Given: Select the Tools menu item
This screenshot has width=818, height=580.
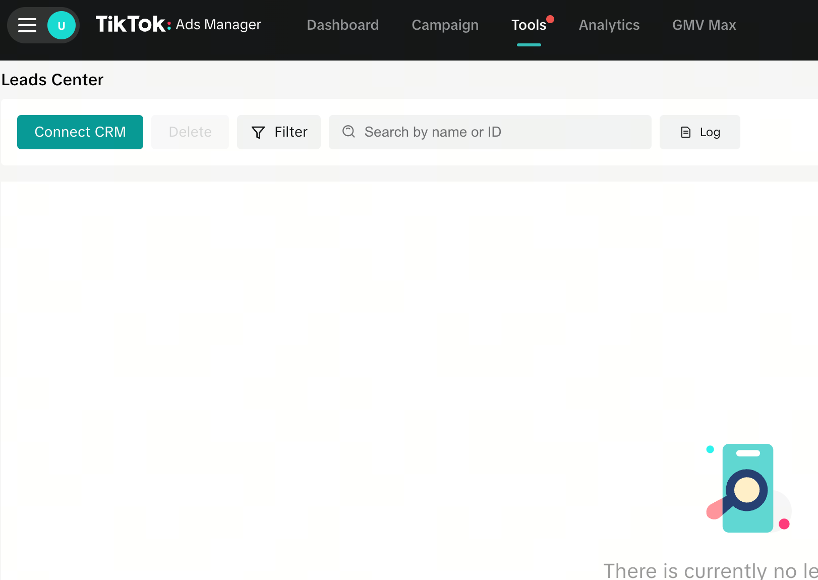Looking at the screenshot, I should pos(529,25).
